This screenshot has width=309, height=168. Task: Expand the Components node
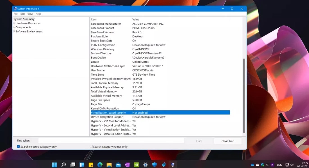click(x=14, y=27)
